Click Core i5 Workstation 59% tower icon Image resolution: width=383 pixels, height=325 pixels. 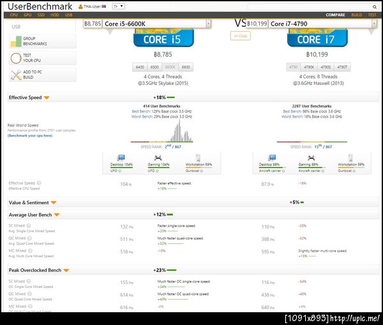pos(198,158)
